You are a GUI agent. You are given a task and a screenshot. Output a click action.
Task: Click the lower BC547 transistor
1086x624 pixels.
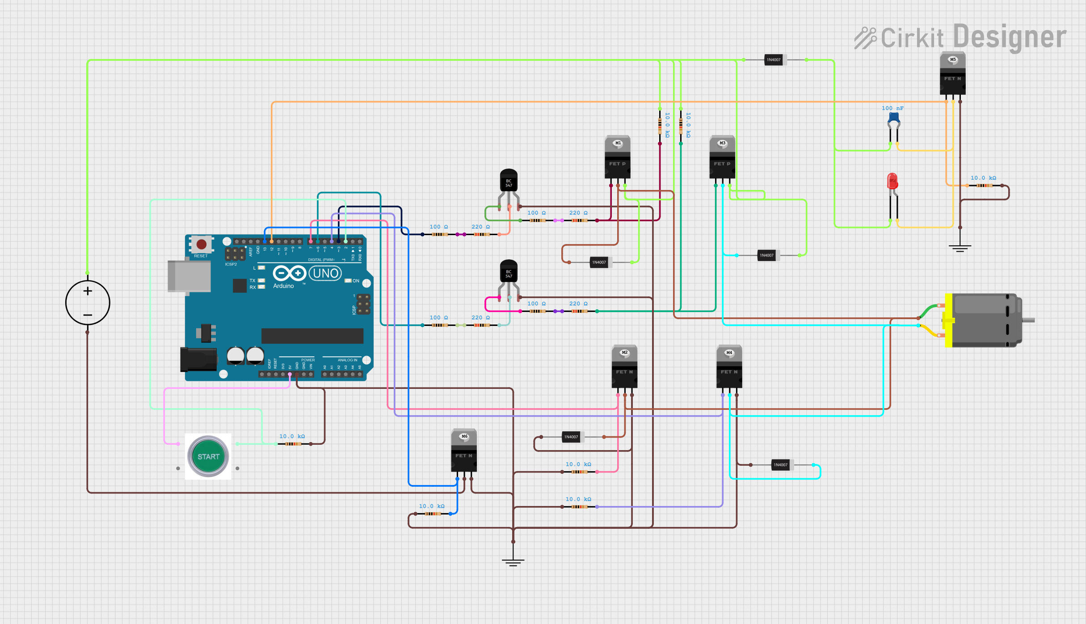pyautogui.click(x=509, y=273)
